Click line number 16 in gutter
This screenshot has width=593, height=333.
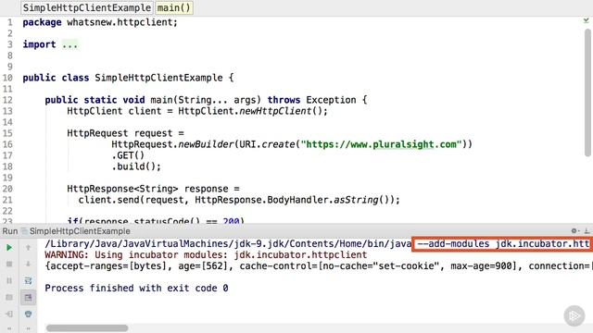(8, 144)
